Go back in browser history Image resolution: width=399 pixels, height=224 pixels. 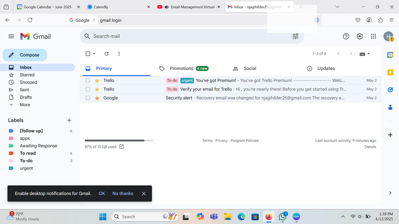coord(7,20)
